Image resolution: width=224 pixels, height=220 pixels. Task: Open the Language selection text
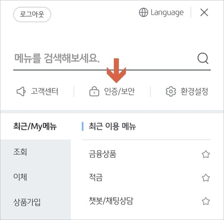[167, 13]
